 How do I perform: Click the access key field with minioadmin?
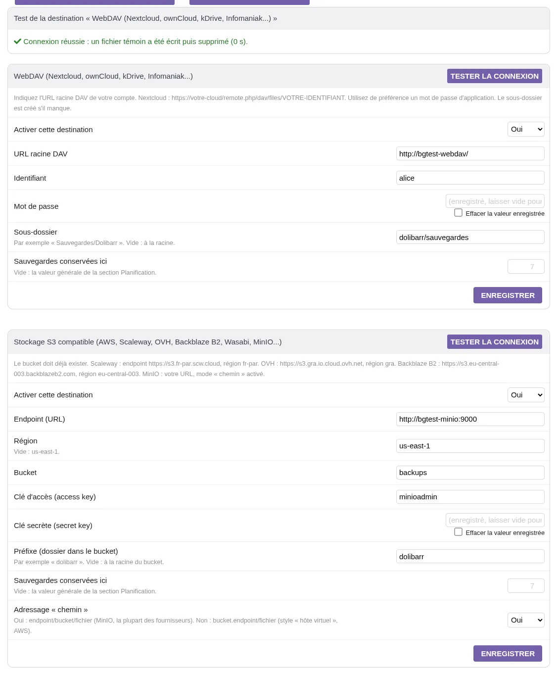click(x=470, y=497)
